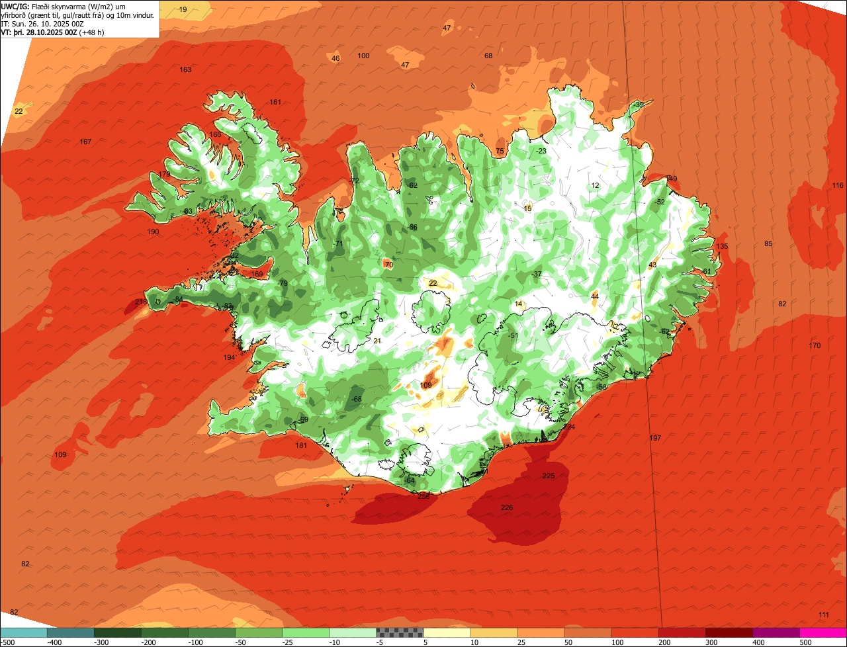Click the value "169" near Breiðafjörður
This screenshot has height=647, width=847.
[x=257, y=274]
